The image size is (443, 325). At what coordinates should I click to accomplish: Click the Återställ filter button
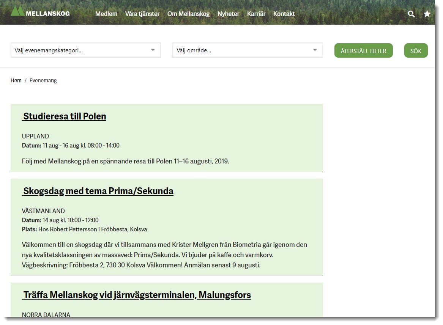(363, 50)
